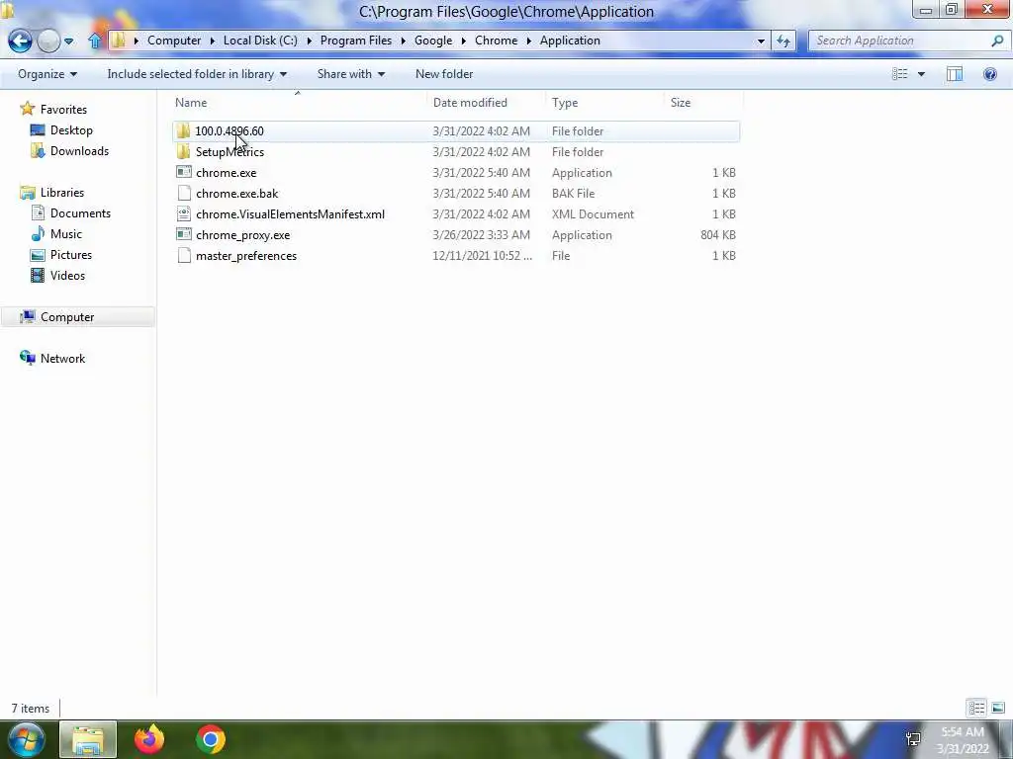Select the SetupMetrics folder icon
The height and width of the screenshot is (759, 1013).
pos(183,151)
